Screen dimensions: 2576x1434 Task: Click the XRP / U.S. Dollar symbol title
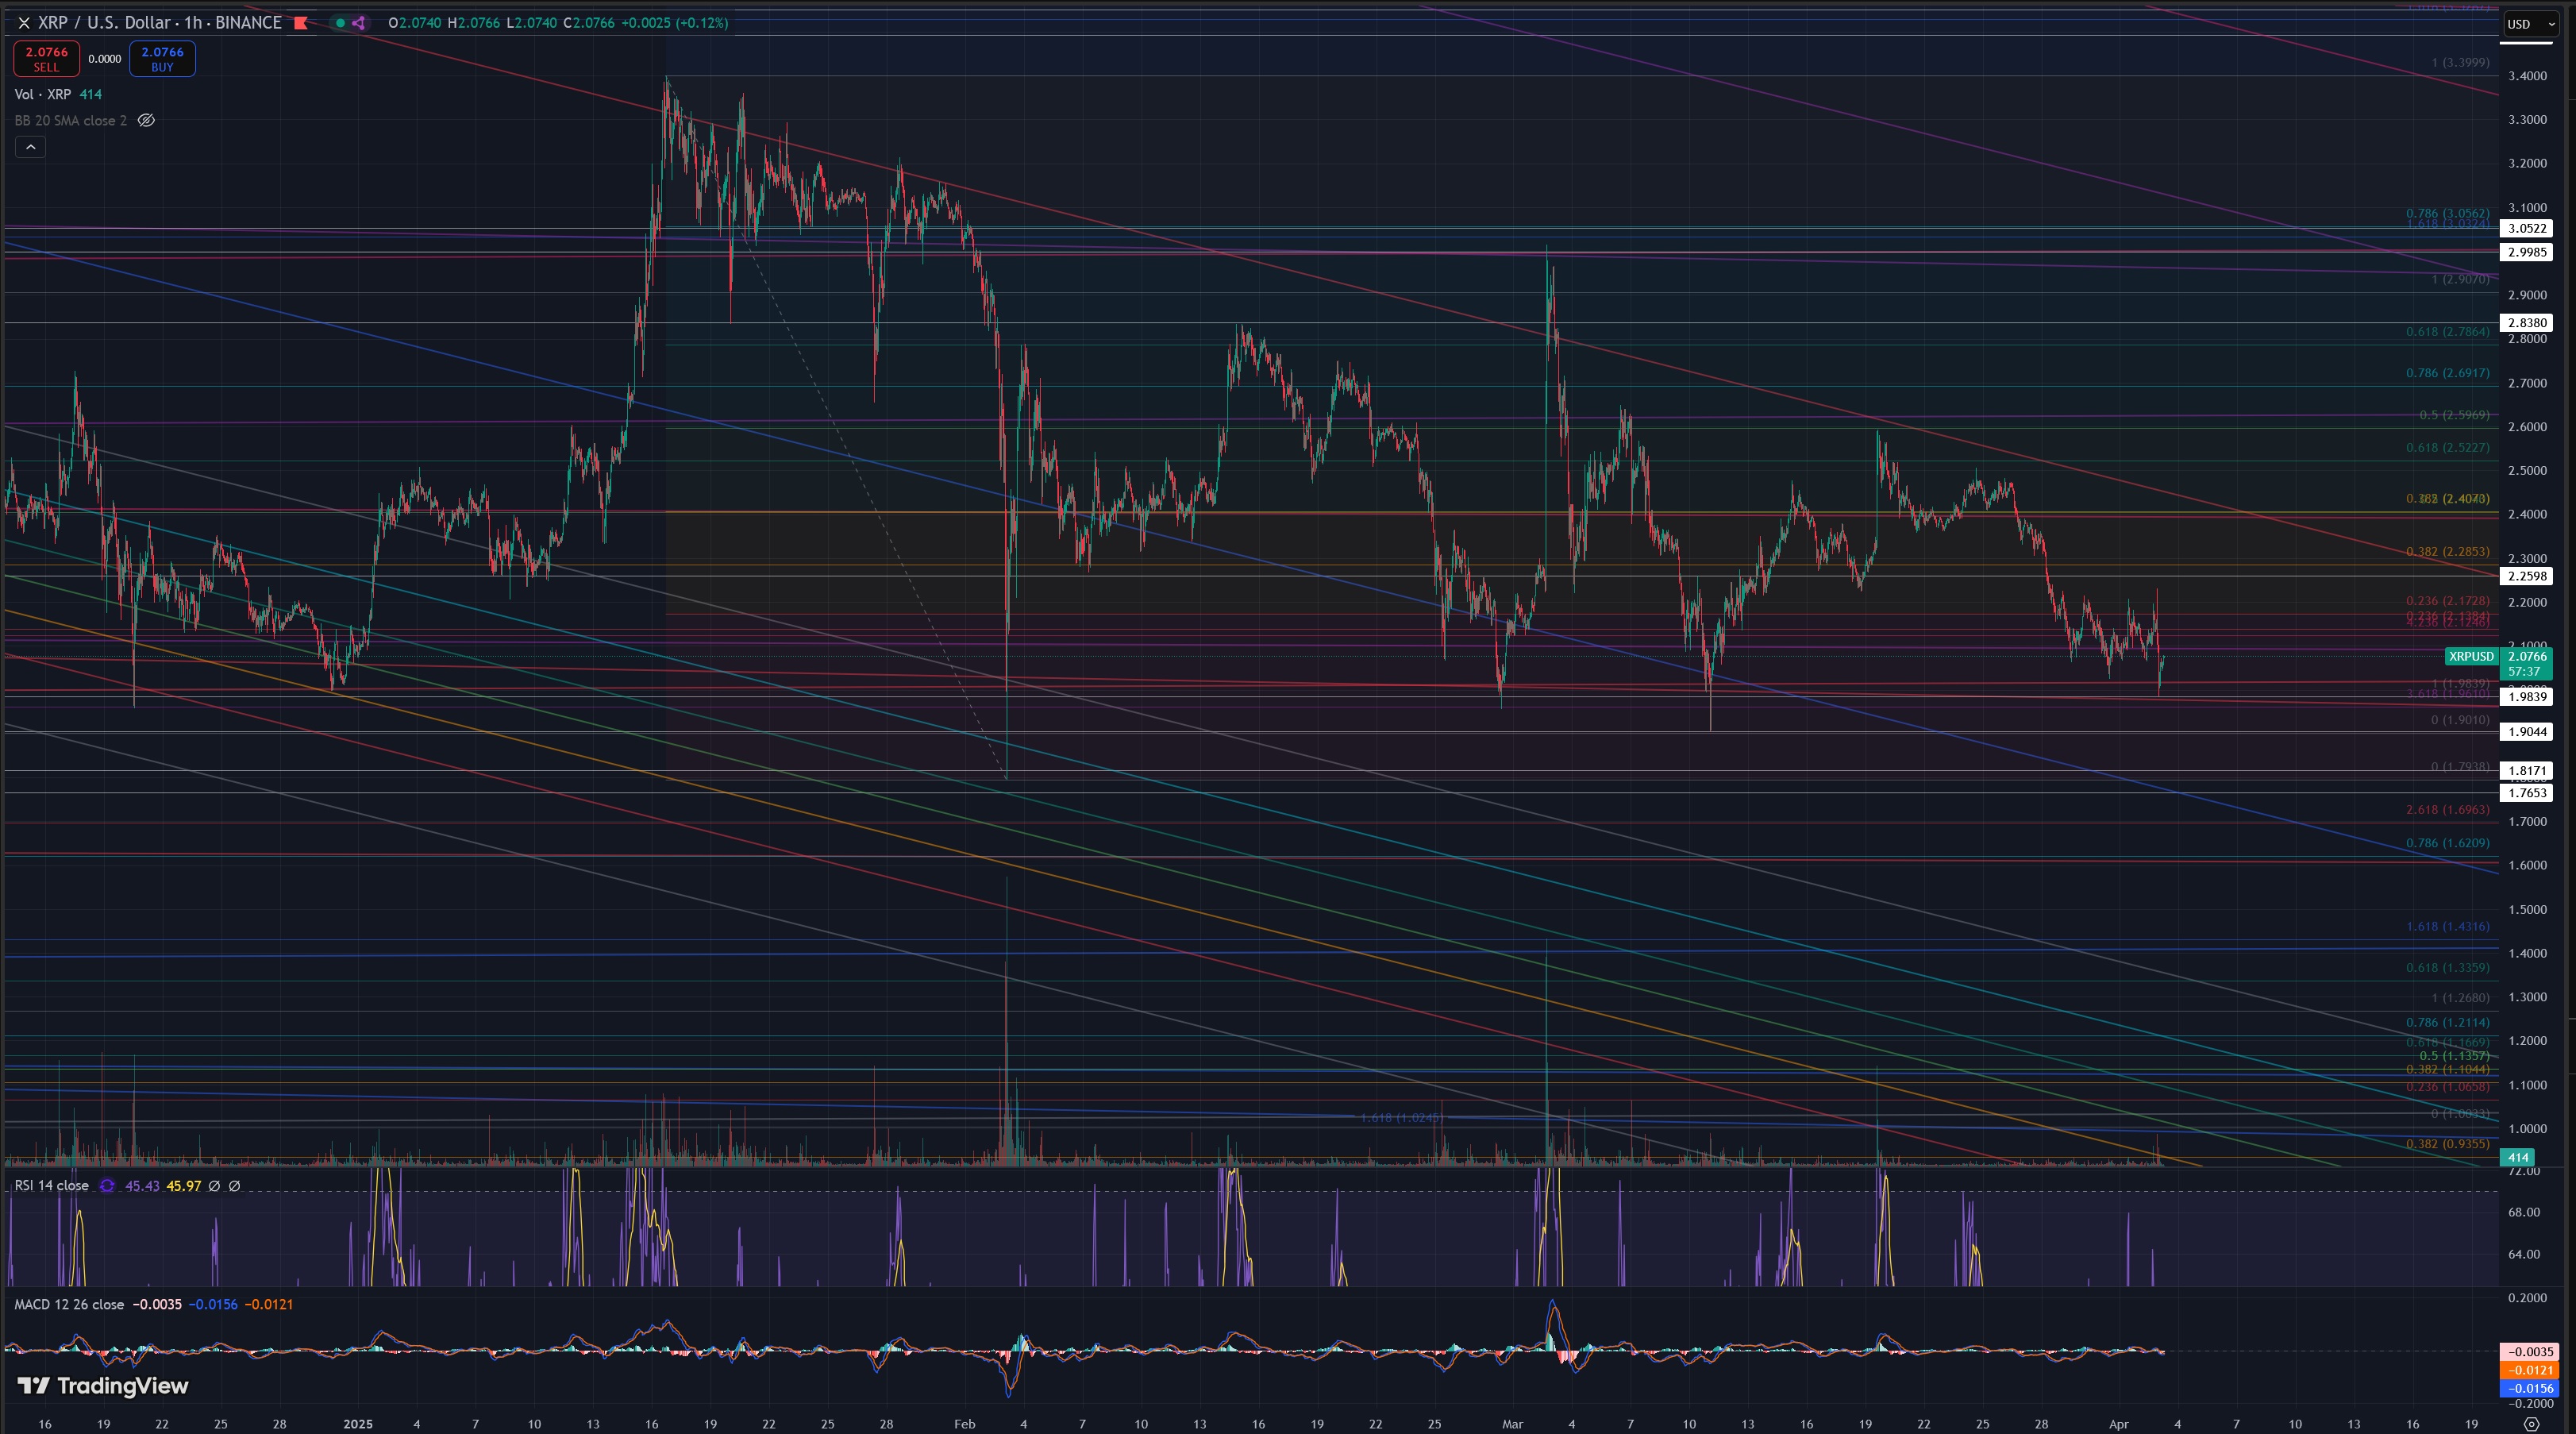104,22
